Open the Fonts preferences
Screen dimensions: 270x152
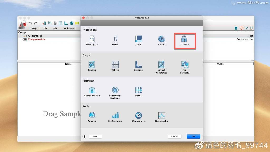tap(115, 41)
